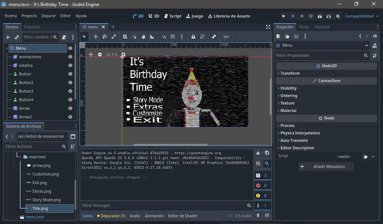Select the Scale Mode tool

coord(114,37)
